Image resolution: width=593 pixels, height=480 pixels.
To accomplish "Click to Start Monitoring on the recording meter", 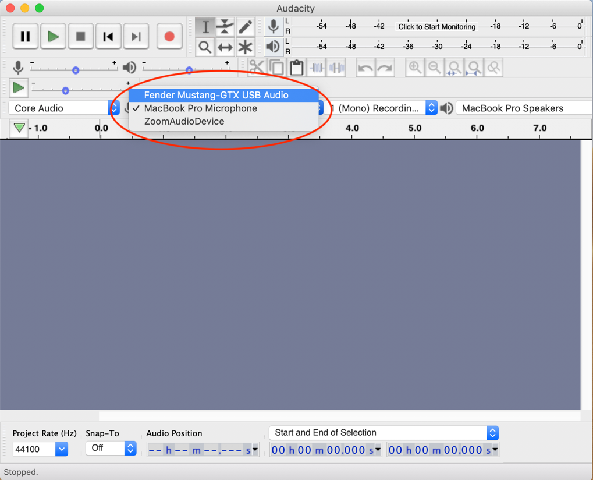I will point(437,26).
